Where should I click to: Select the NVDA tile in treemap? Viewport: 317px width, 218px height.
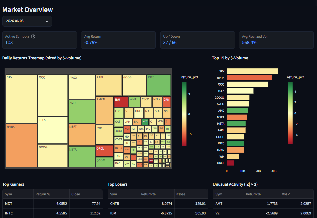pyautogui.click(x=22, y=146)
